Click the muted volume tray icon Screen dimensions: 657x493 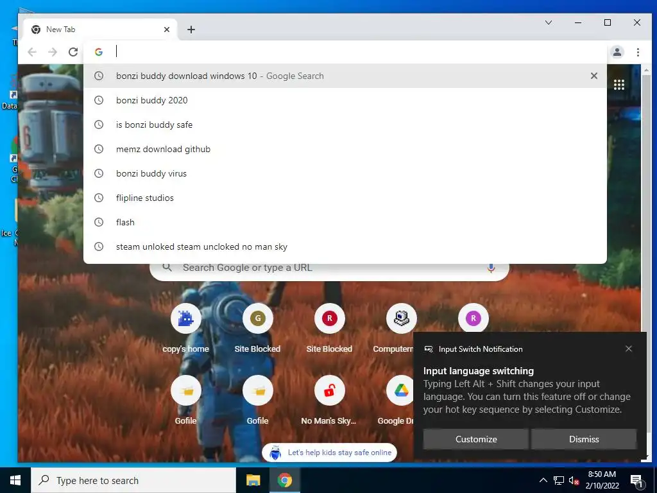click(x=574, y=480)
